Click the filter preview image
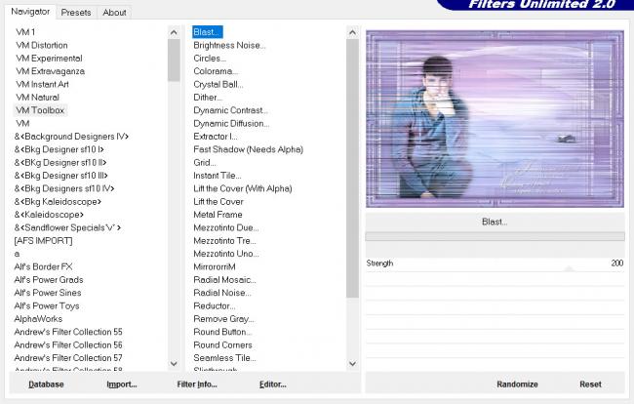This screenshot has width=634, height=404. (x=495, y=118)
